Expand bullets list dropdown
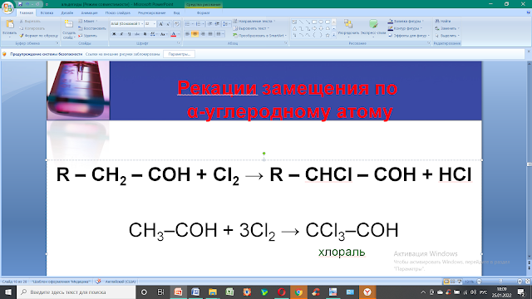Viewport: 532px width, 299px height. coord(192,24)
